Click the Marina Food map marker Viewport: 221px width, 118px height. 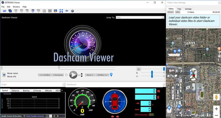point(179,106)
